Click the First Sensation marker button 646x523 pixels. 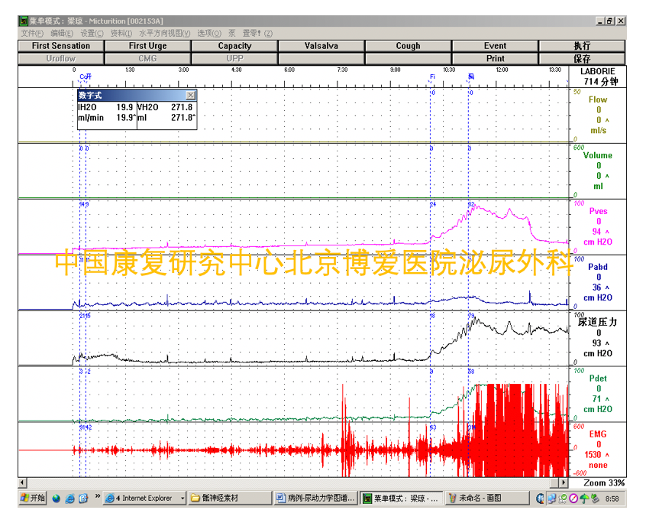pos(60,46)
